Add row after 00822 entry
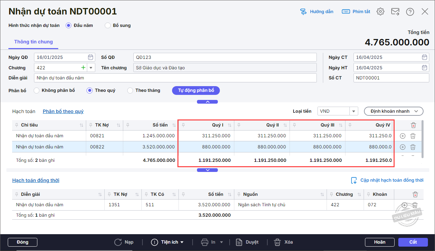435x251 pixels. click(x=403, y=147)
